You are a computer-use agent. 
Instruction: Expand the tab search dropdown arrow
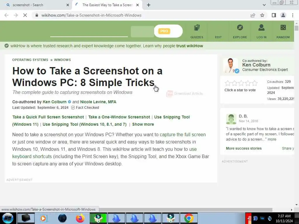click(x=264, y=5)
